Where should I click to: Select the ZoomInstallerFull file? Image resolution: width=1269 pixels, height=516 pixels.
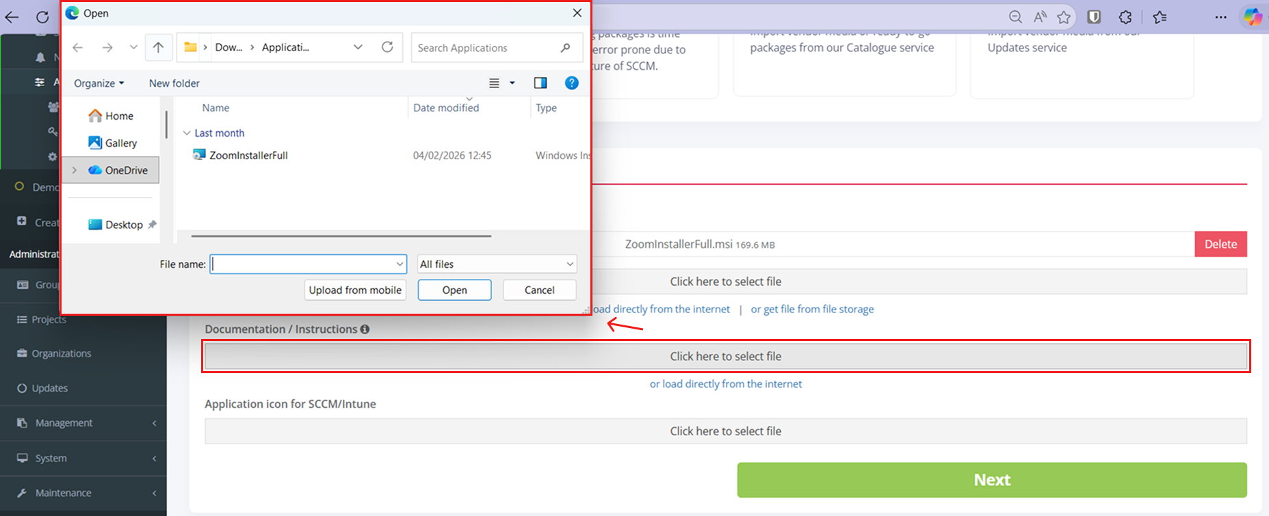(x=248, y=155)
